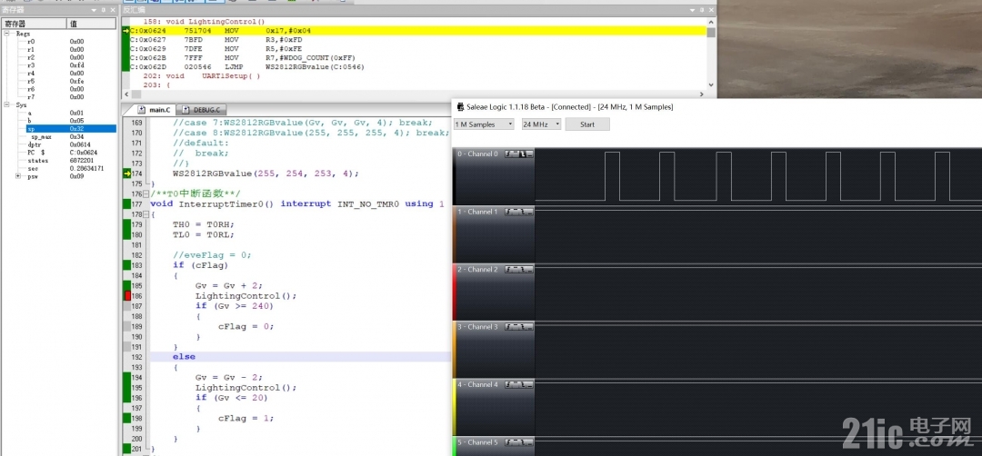982x456 pixels.
Task: Click code line 'cFlag = 0;'
Action: (x=246, y=326)
